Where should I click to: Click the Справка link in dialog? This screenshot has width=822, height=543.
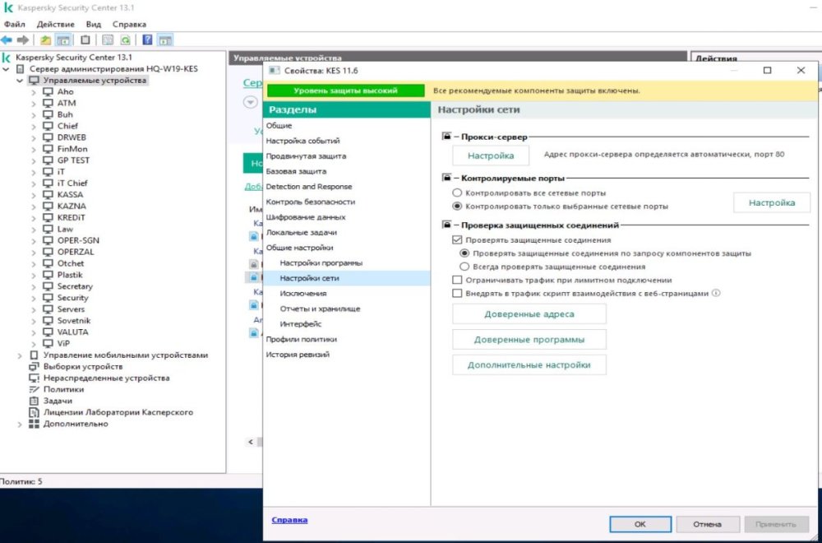(289, 520)
